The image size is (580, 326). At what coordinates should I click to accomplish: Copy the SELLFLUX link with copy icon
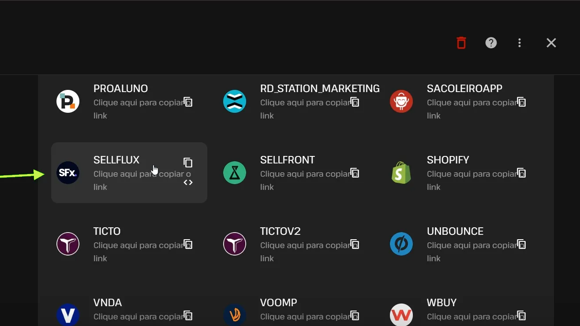tap(188, 163)
